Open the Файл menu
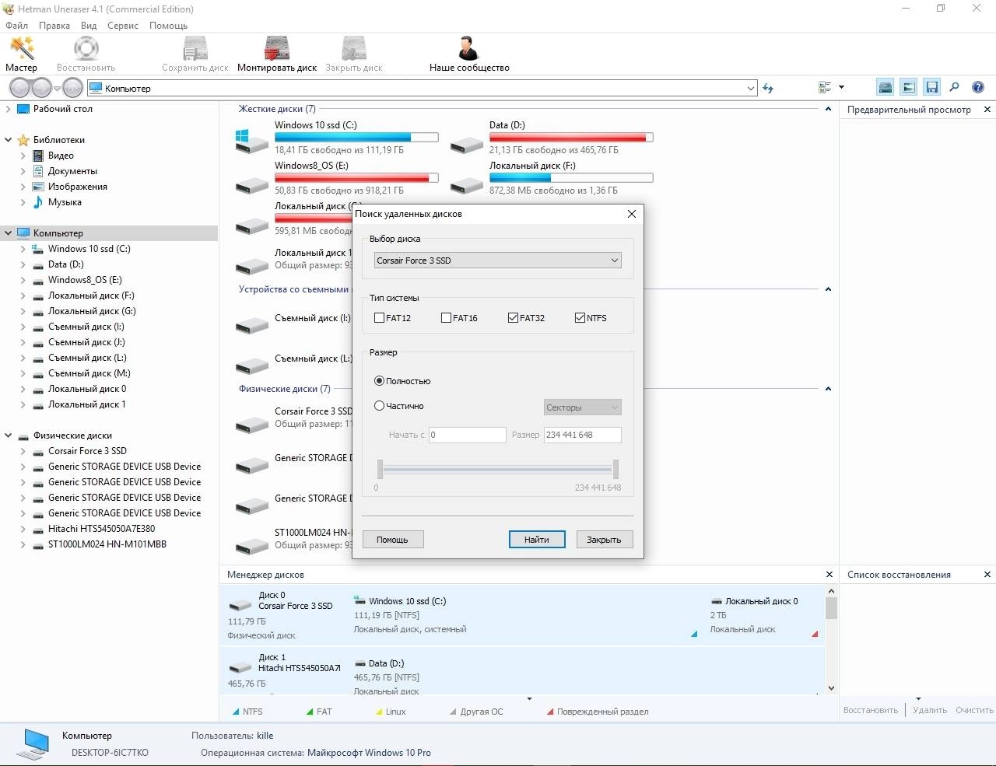996x766 pixels. point(16,26)
